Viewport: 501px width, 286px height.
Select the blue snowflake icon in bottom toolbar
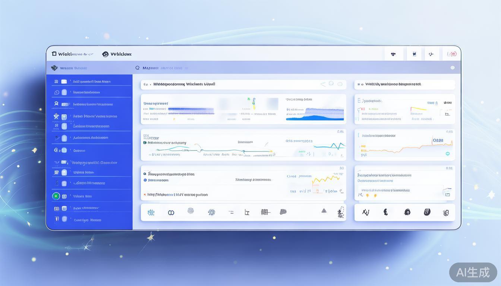tap(151, 212)
